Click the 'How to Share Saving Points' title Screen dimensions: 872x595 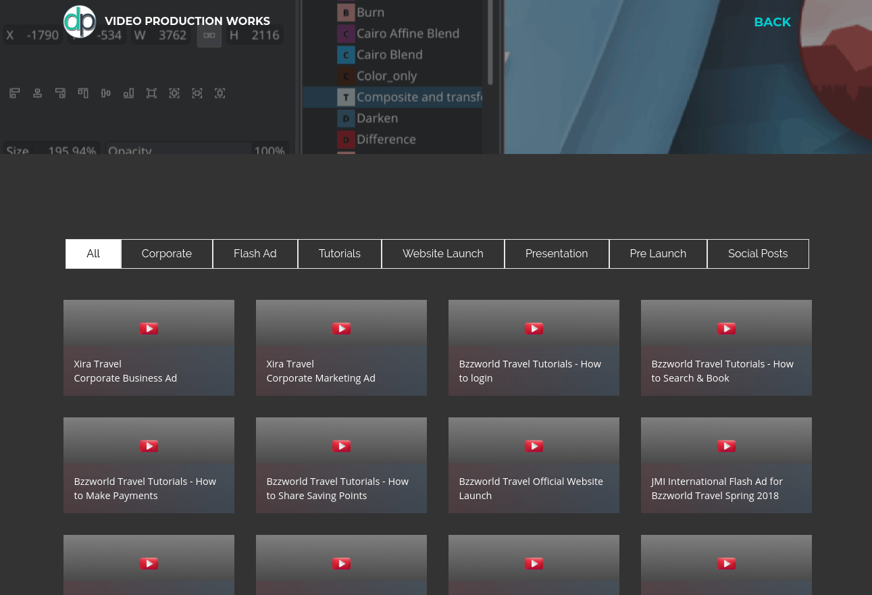[x=338, y=488]
